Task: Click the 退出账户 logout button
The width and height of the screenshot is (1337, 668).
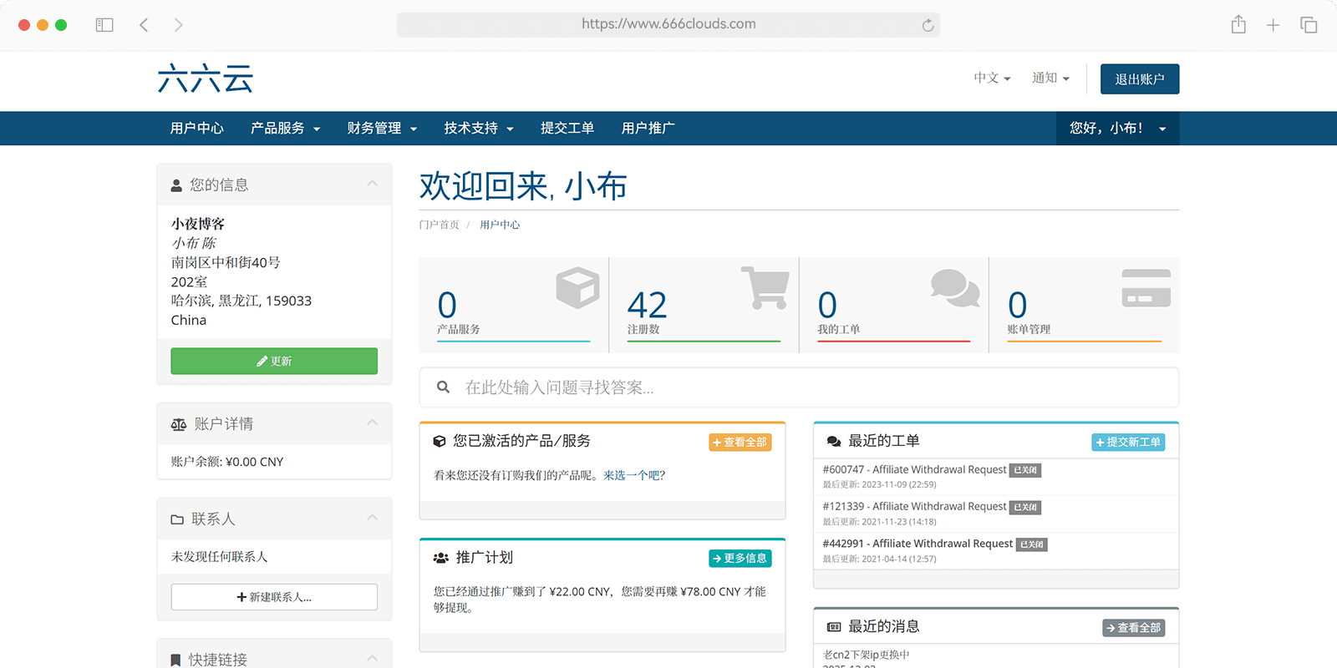Action: point(1139,79)
